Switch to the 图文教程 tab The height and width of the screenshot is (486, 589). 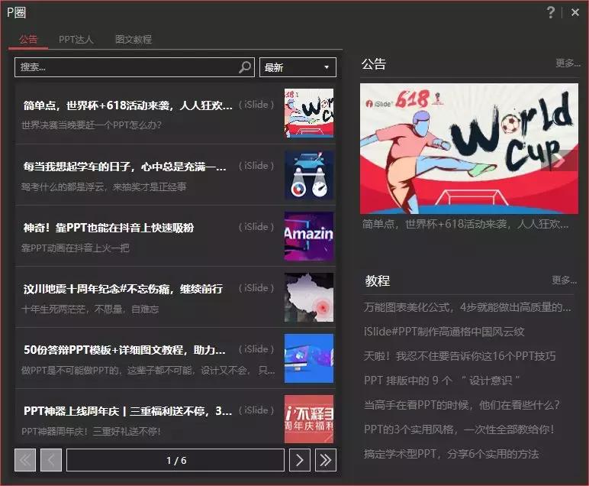pos(134,40)
